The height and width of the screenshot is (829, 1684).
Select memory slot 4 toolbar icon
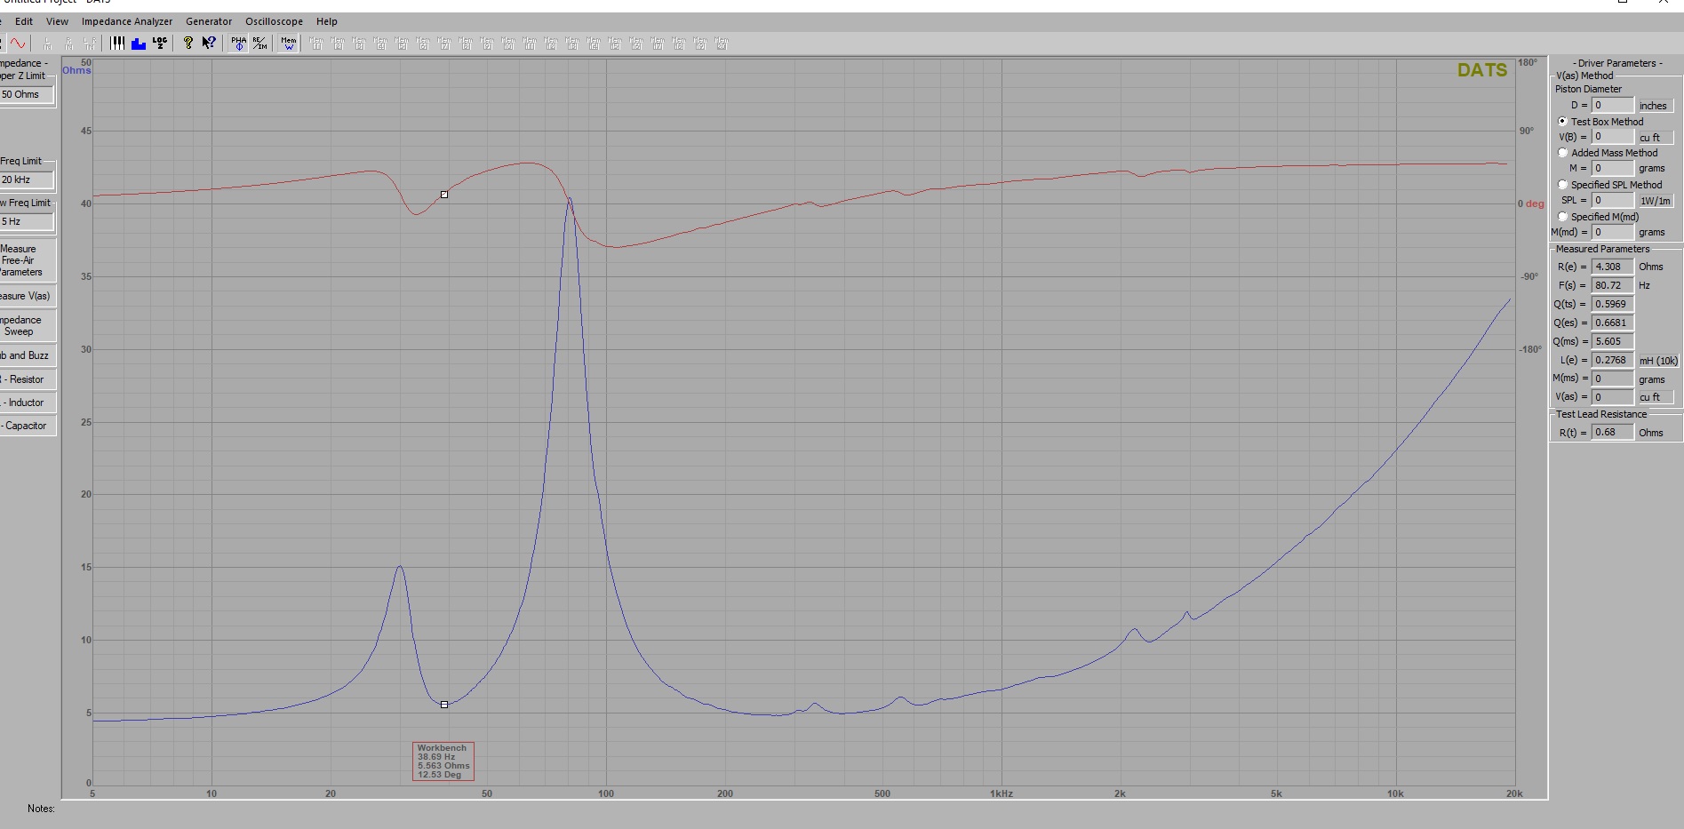[x=380, y=43]
